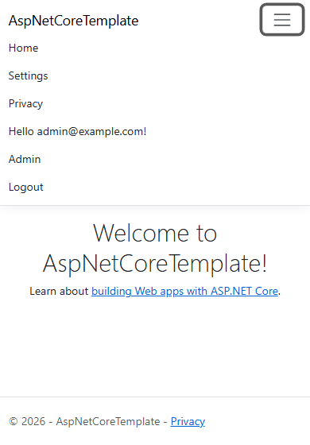Collapse the navbar with the hamburger toggler

(282, 20)
